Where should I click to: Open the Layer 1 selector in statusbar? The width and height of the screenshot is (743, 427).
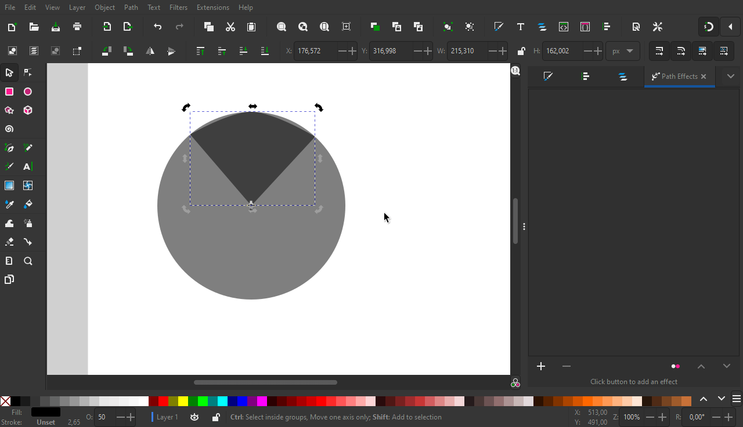click(167, 417)
